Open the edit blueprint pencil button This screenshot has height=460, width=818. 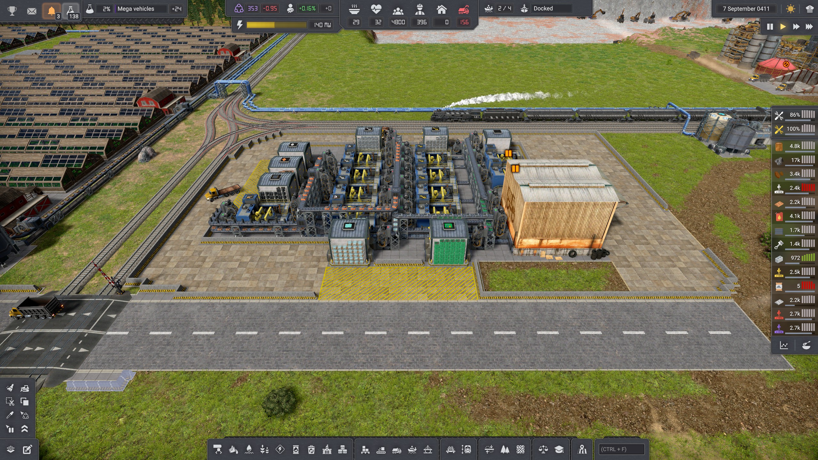tap(27, 449)
